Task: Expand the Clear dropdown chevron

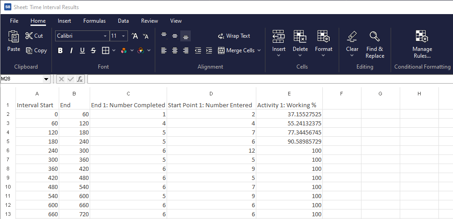Action: coord(352,55)
